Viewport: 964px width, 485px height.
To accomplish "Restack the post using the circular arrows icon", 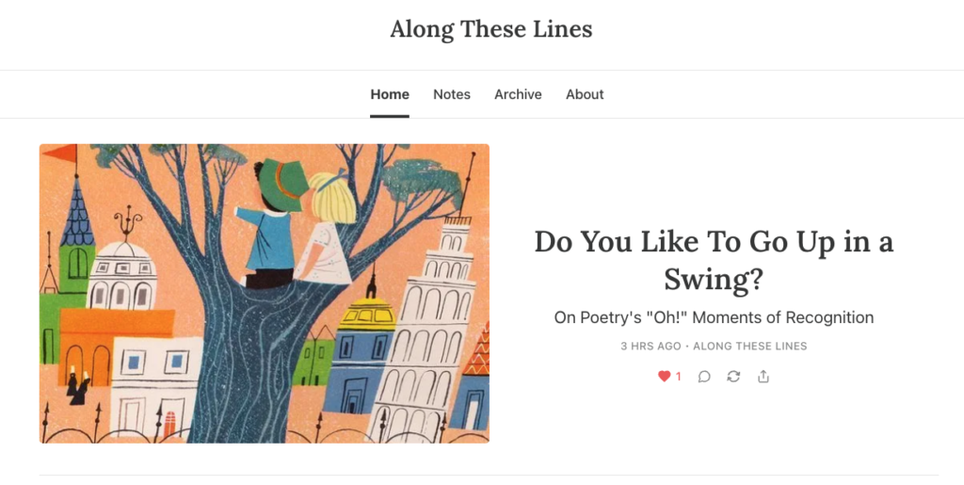I will 733,377.
